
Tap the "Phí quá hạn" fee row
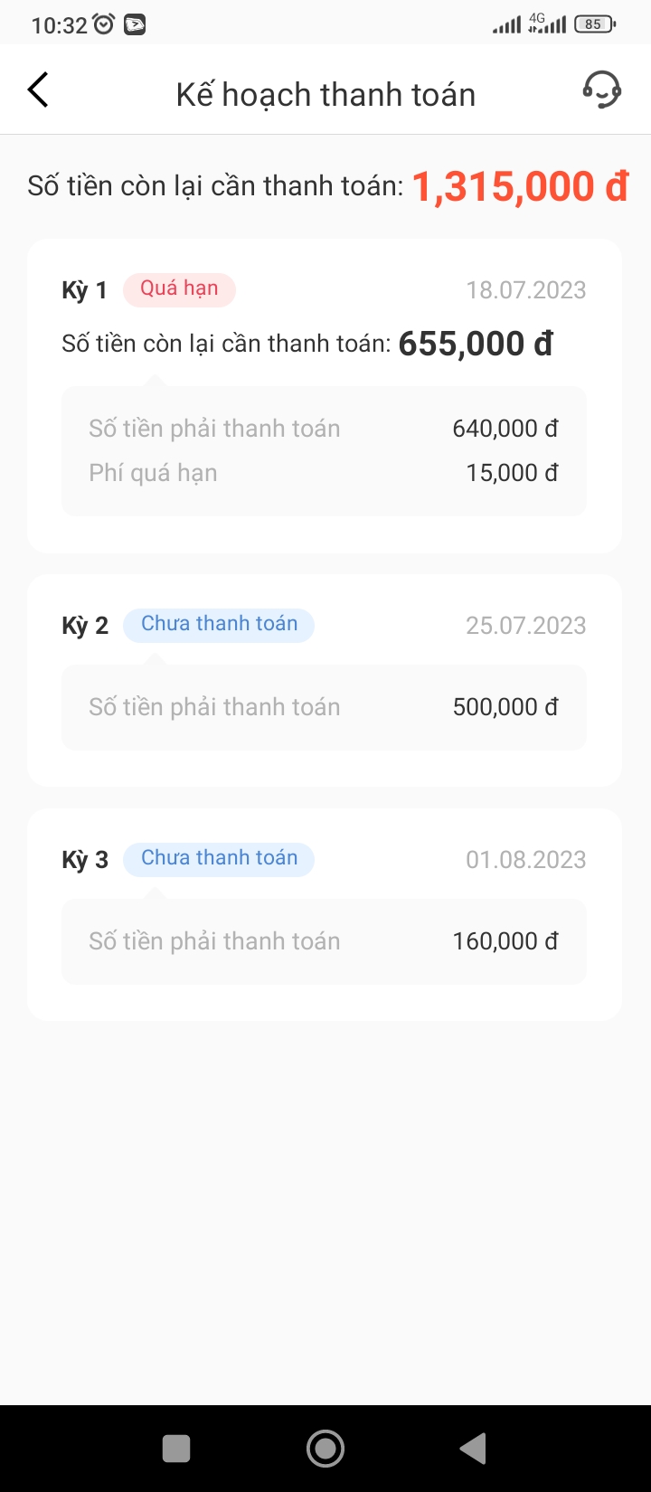coord(324,473)
